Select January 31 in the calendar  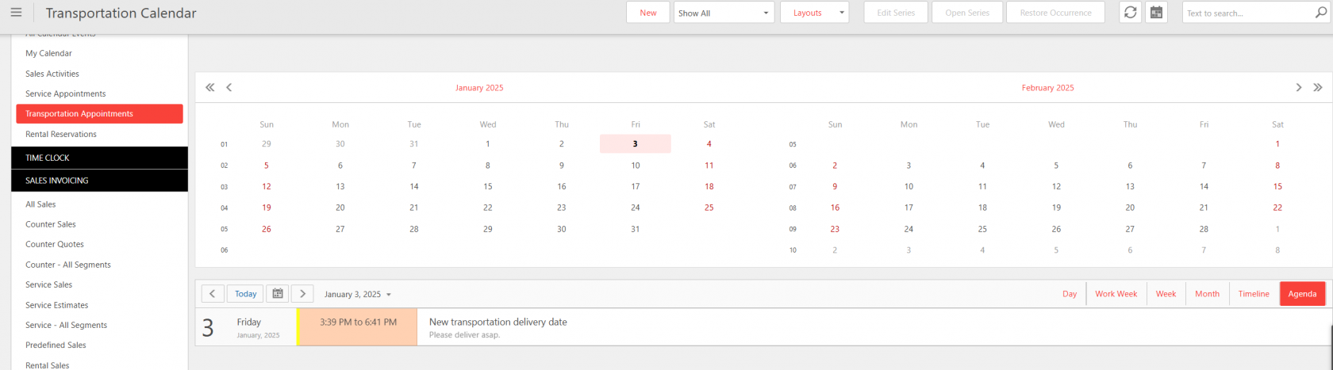click(635, 229)
